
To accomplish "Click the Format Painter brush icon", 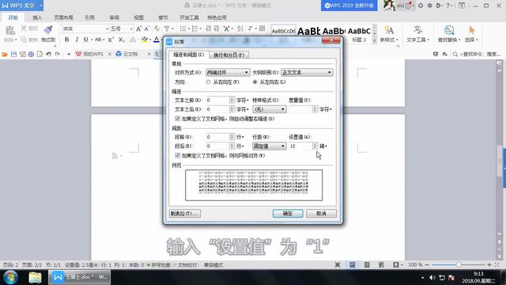I will click(48, 30).
